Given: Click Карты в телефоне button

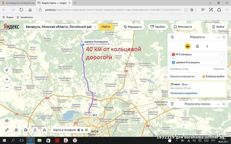Looking at the screenshot, I should click(x=70, y=130).
